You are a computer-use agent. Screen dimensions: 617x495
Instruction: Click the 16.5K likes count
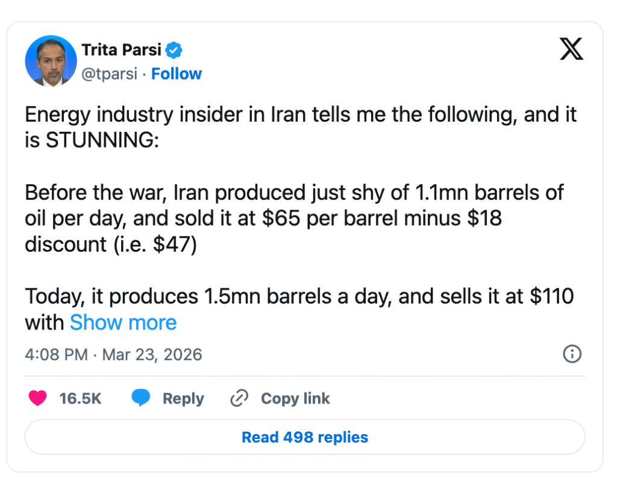[80, 399]
